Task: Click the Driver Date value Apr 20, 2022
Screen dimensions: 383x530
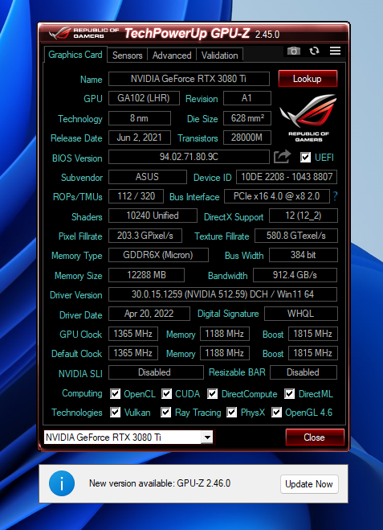Action: 149,314
